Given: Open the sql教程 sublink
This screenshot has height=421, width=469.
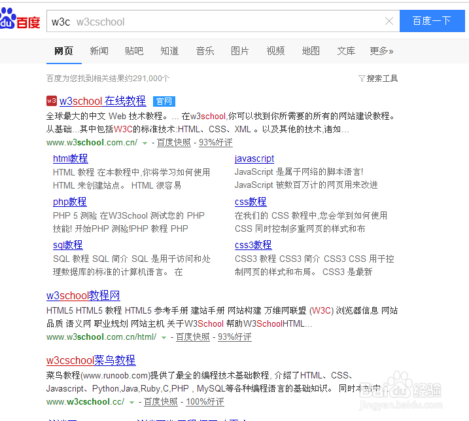Looking at the screenshot, I should 67,245.
